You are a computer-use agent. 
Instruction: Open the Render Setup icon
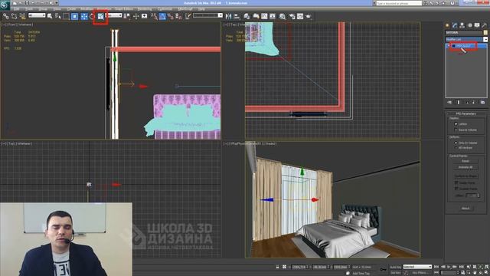292,16
